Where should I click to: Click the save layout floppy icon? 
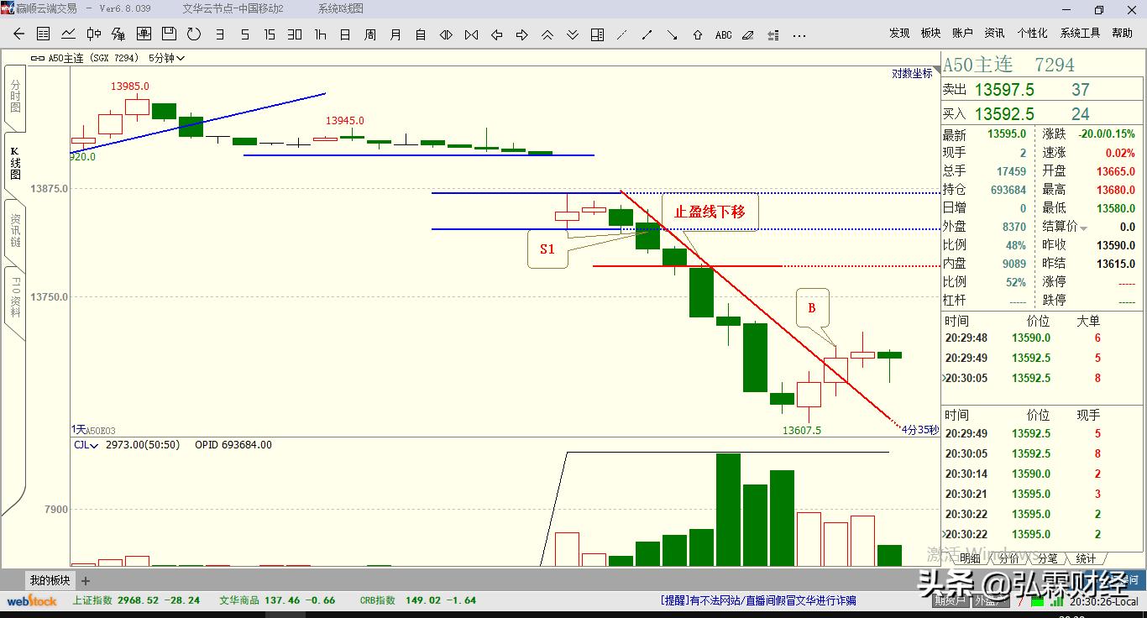[169, 34]
